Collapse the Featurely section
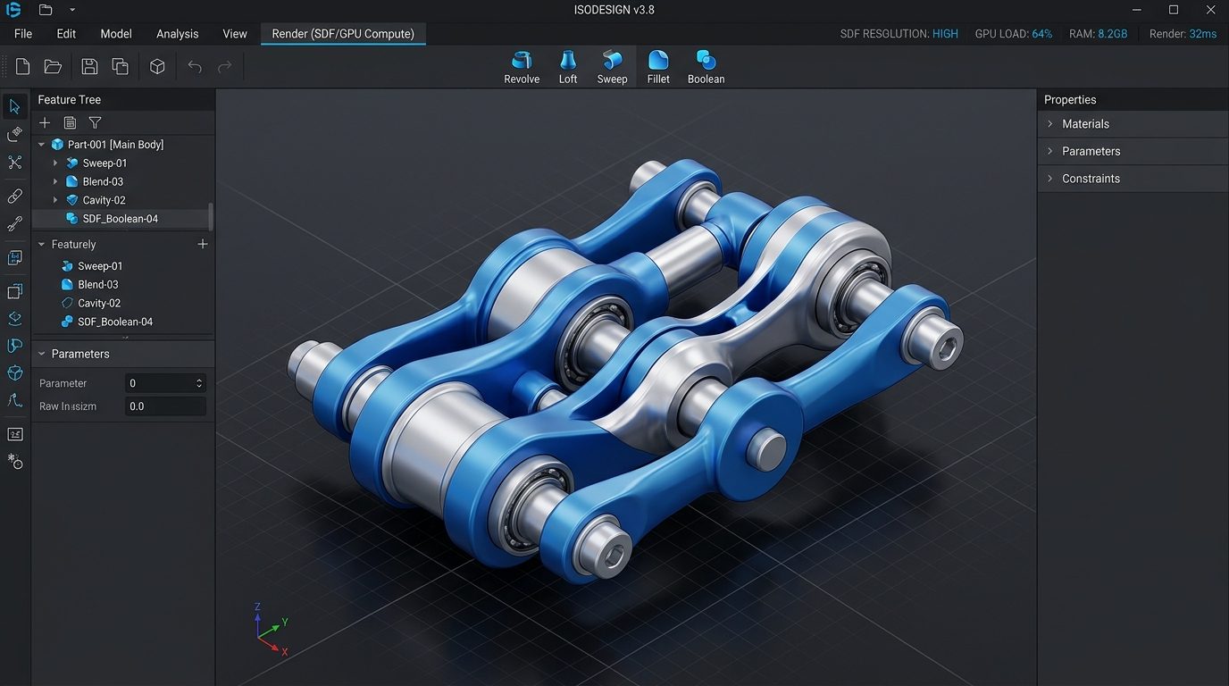 (41, 244)
